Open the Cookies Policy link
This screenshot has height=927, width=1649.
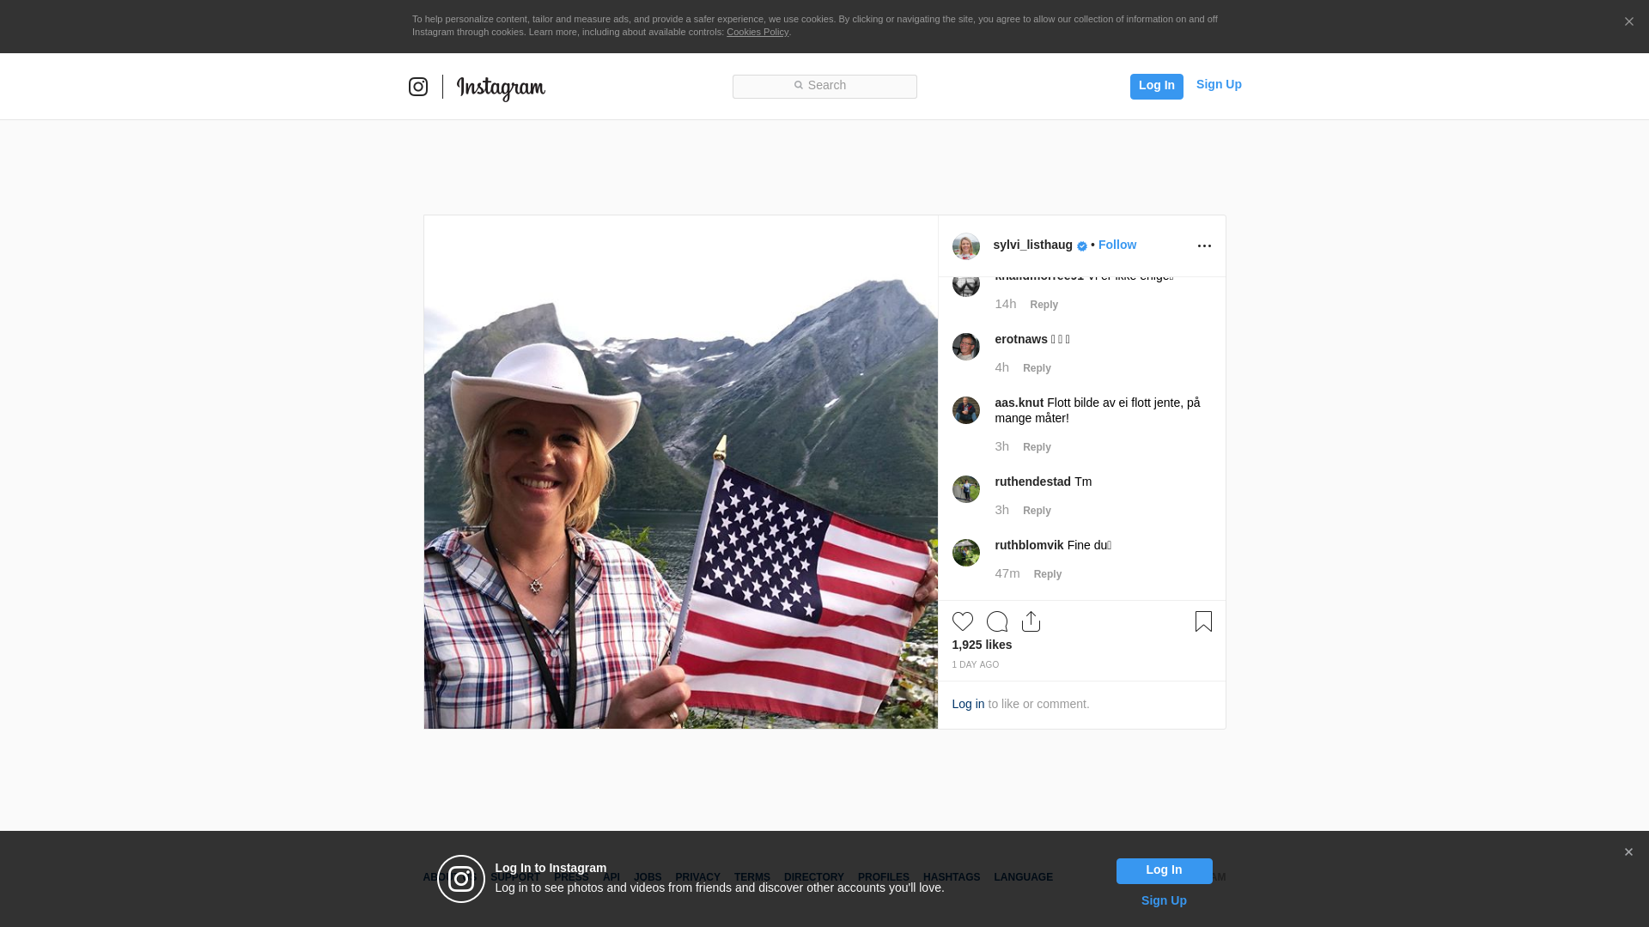pyautogui.click(x=757, y=32)
